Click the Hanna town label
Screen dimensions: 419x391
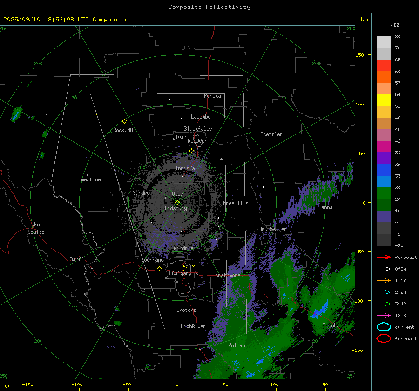[x=325, y=207]
